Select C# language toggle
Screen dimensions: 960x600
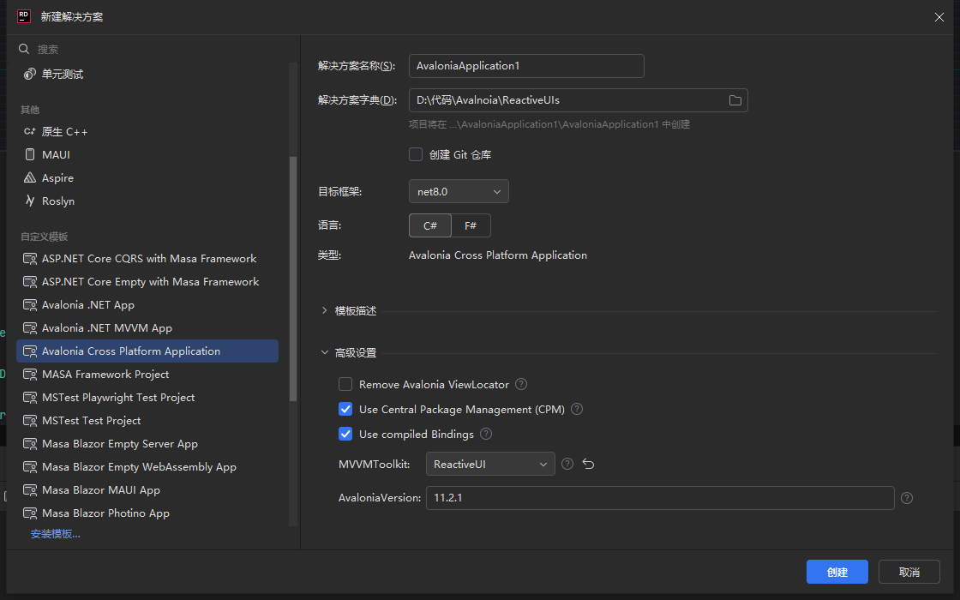tap(429, 225)
